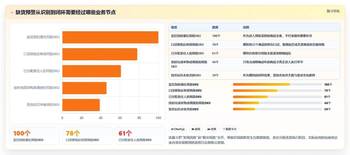Viewport: 350px width, 155px height.
Task: Click the progress bar showing 39个
Action: 277,109
